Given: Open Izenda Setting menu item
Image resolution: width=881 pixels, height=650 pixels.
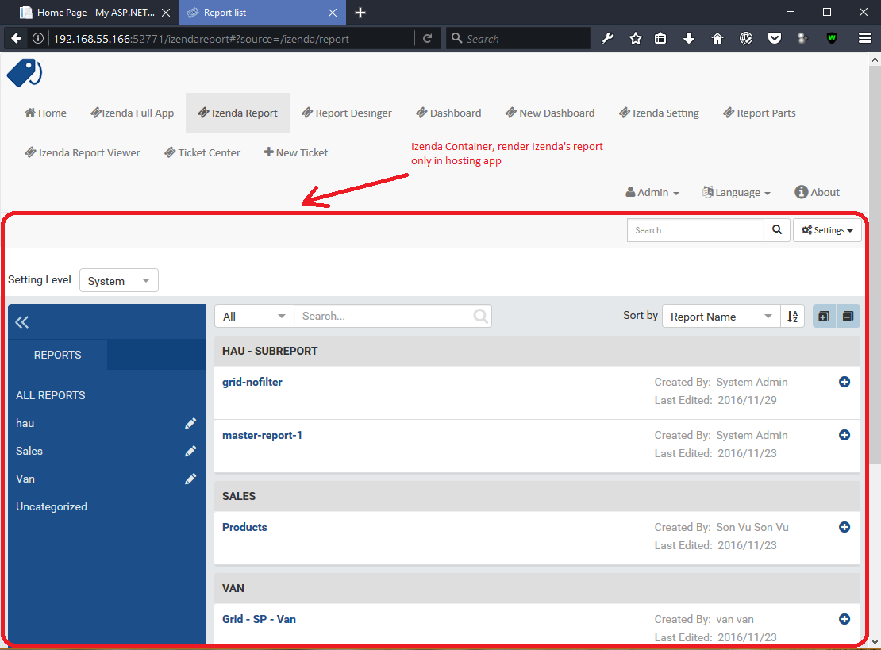Looking at the screenshot, I should pos(659,113).
